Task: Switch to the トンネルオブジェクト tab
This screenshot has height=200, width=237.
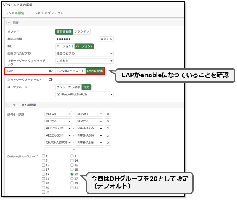Action: click(47, 13)
